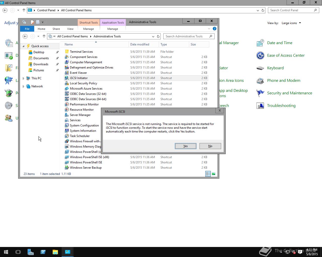Select Desktop in Quick access

(39, 52)
